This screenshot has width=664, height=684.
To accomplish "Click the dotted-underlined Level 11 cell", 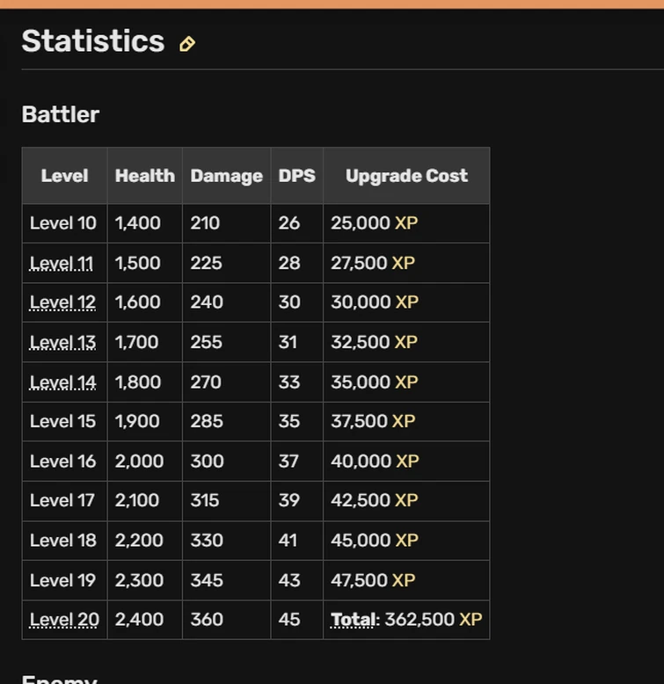I will coord(62,263).
